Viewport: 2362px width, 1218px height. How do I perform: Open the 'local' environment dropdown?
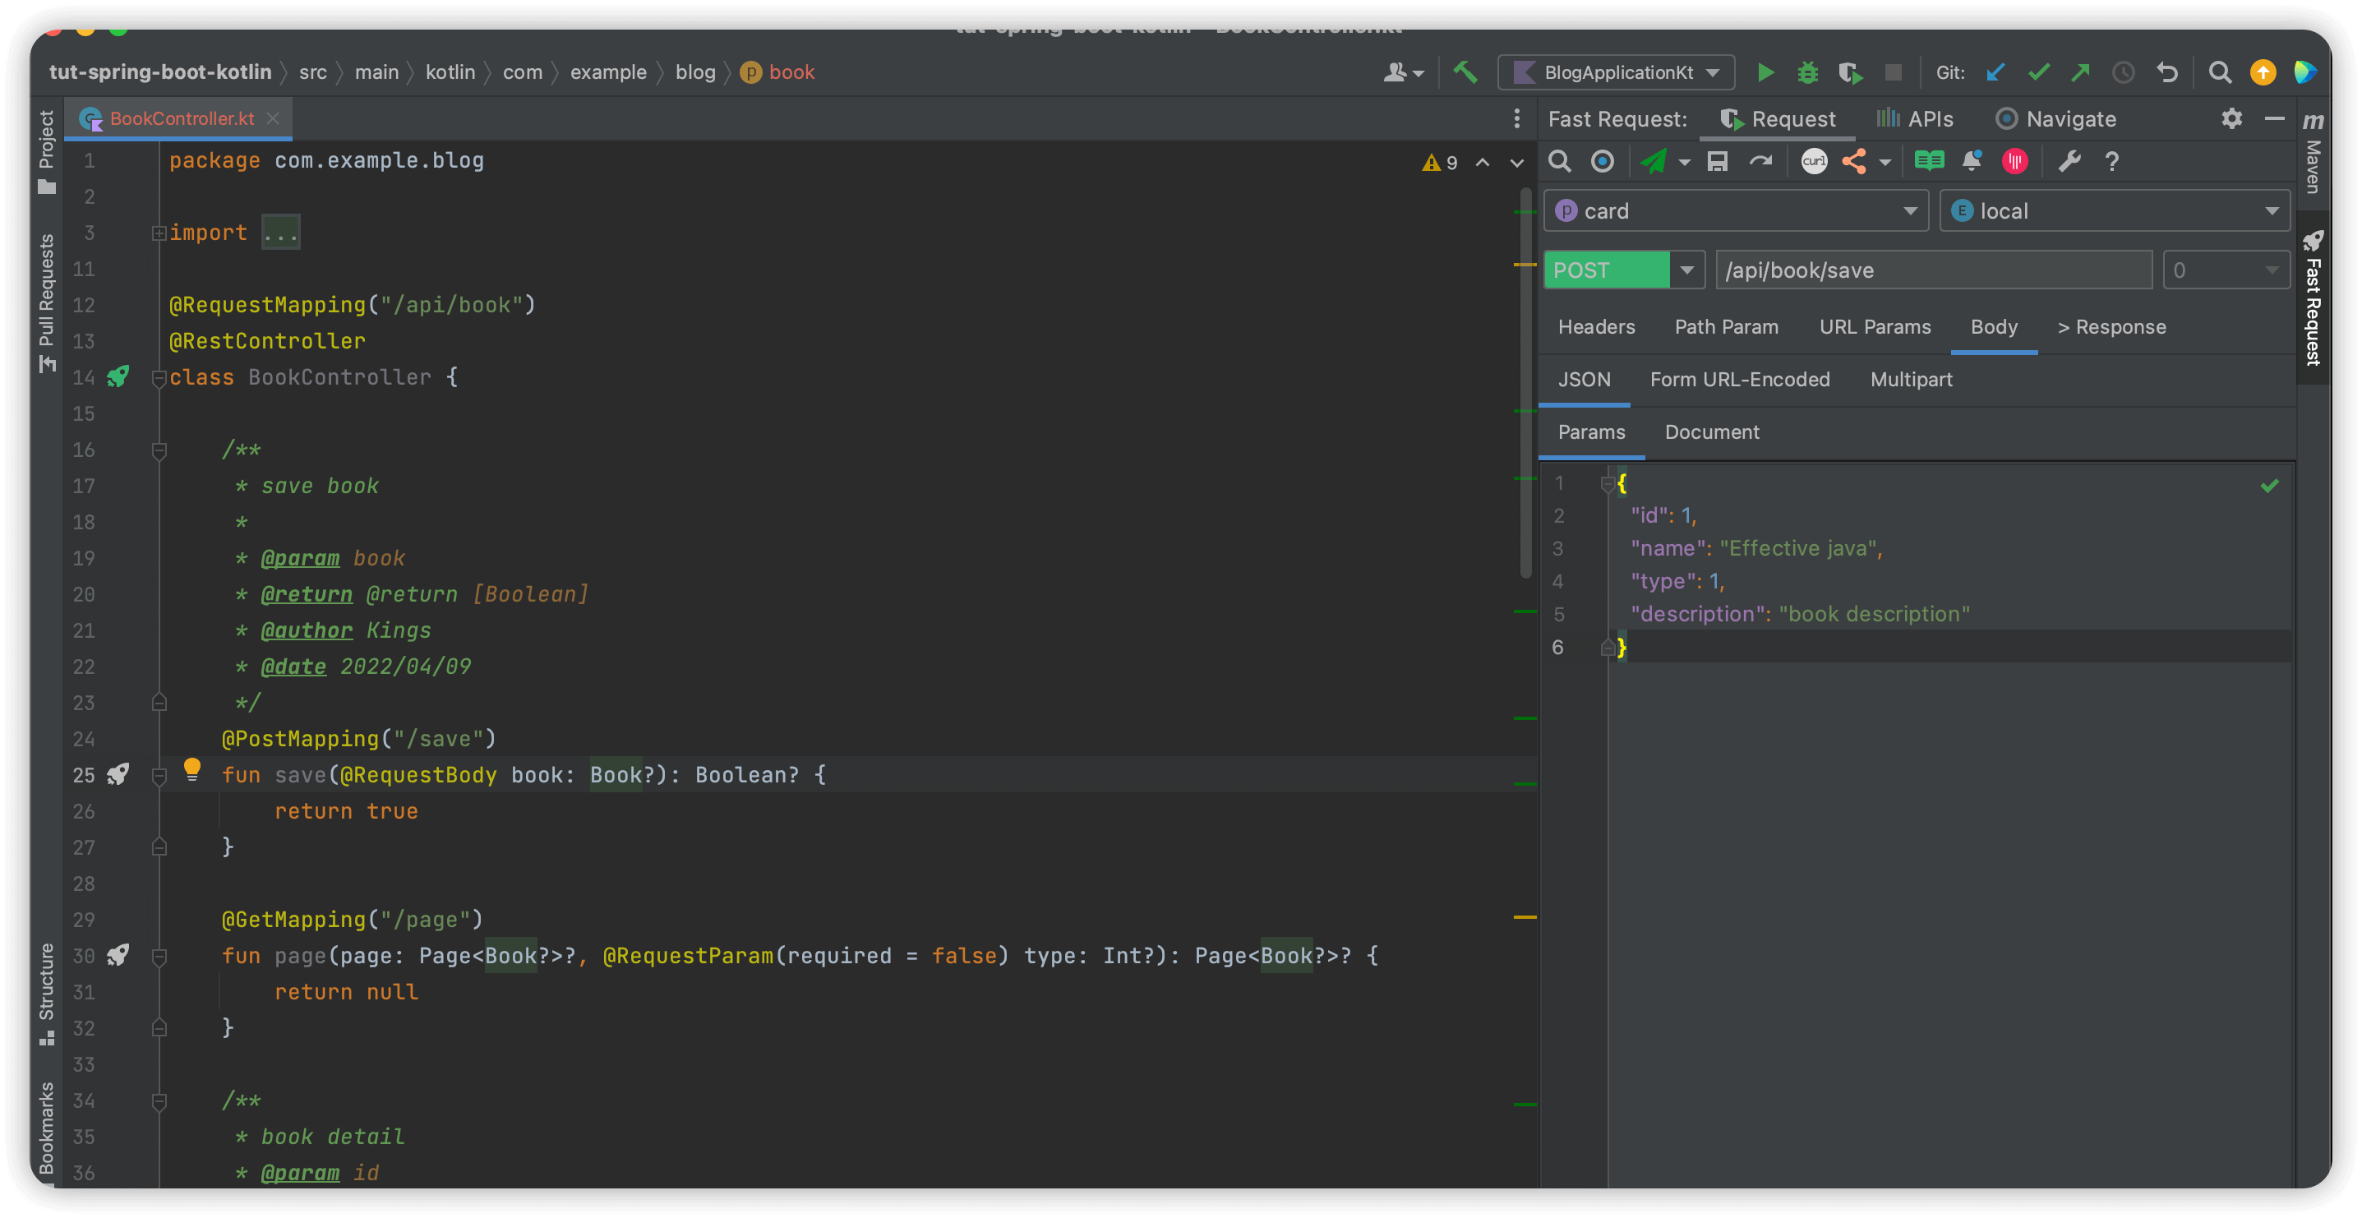click(x=2272, y=210)
